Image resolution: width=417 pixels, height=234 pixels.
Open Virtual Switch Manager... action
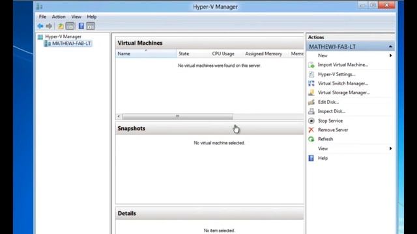pos(343,83)
